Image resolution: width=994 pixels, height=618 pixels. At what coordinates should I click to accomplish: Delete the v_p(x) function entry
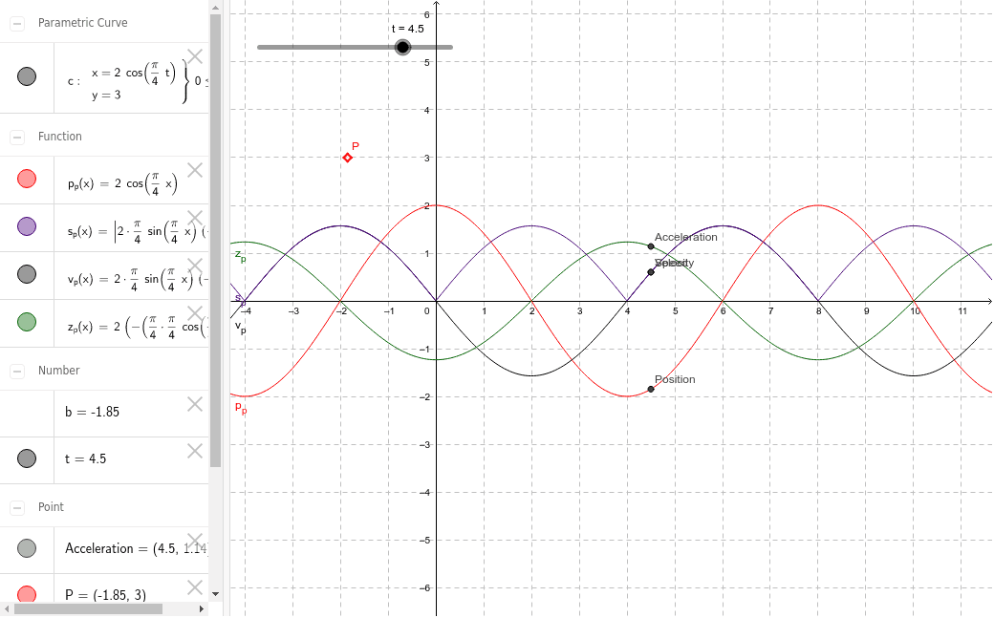point(195,266)
